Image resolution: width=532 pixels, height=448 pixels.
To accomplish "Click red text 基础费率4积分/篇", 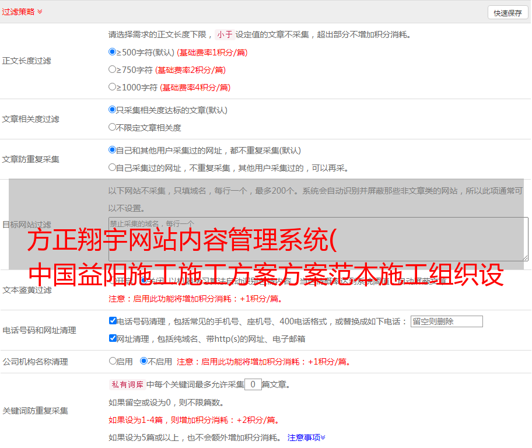I will (195, 87).
